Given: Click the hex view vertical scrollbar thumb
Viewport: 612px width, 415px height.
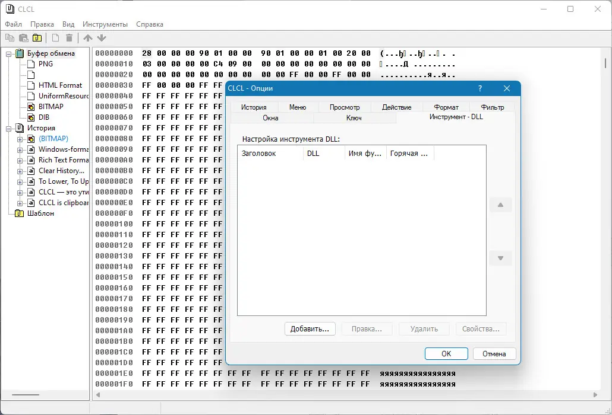Looking at the screenshot, I should click(605, 63).
